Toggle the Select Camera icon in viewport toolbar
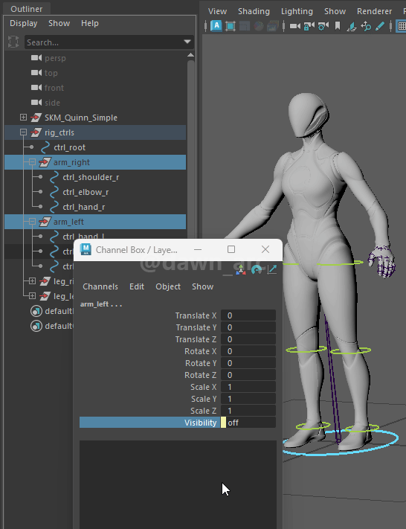 tap(295, 26)
